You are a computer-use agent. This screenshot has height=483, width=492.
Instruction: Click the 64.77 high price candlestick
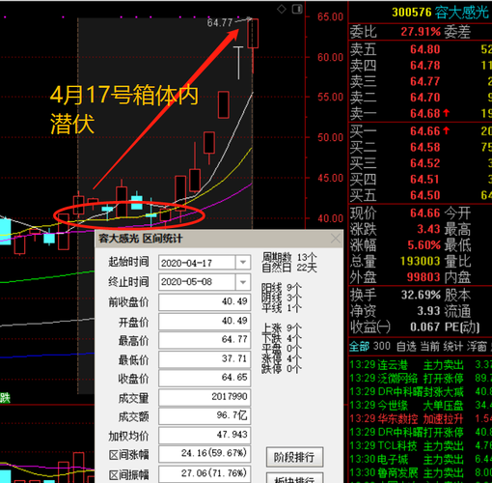253,34
